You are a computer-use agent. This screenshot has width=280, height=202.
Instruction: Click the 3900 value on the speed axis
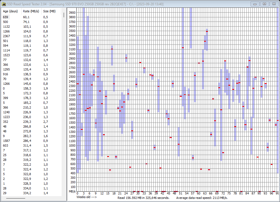point(72,12)
